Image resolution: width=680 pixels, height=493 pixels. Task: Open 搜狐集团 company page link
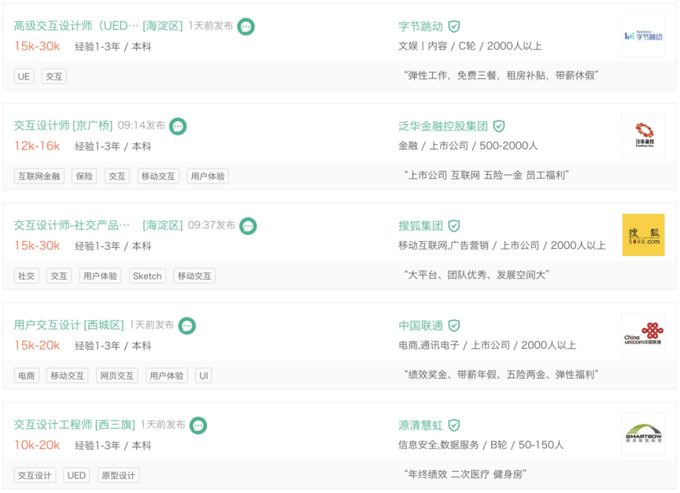[420, 226]
